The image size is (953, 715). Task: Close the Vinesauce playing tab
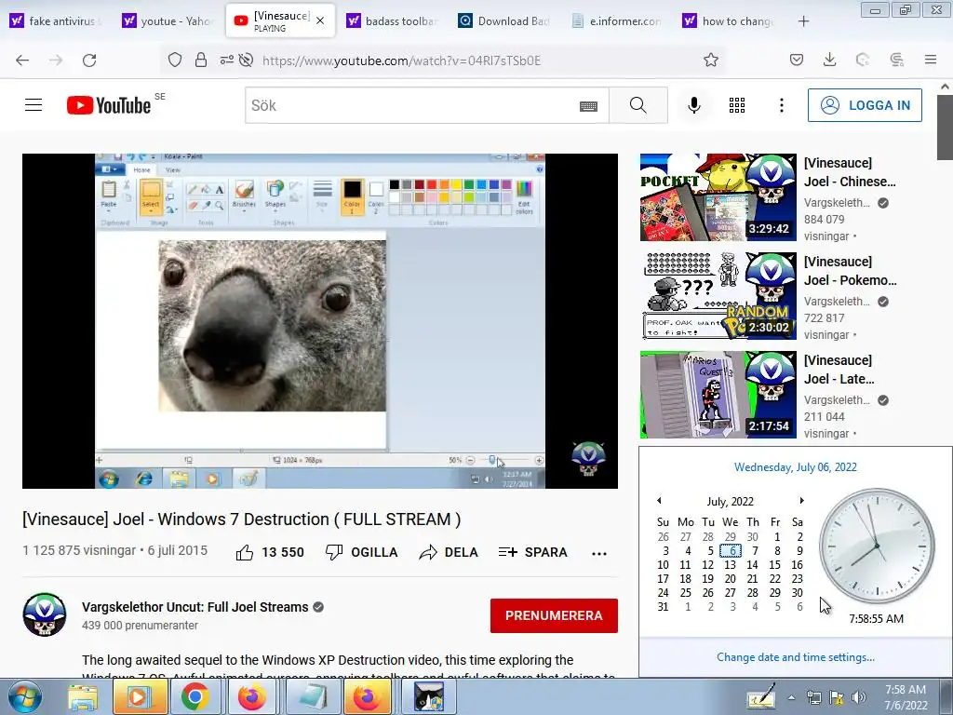coord(320,21)
